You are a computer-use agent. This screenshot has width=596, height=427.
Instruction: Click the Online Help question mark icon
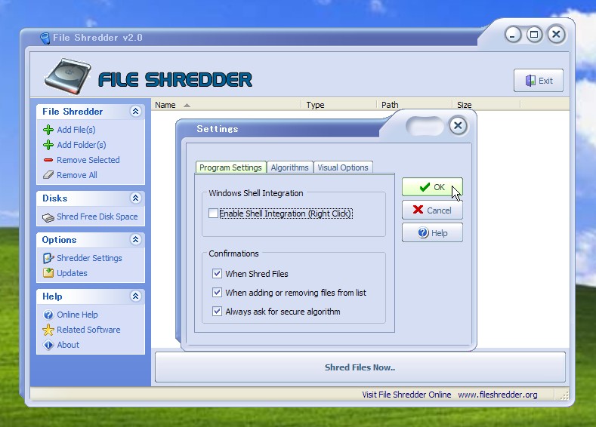tap(48, 315)
